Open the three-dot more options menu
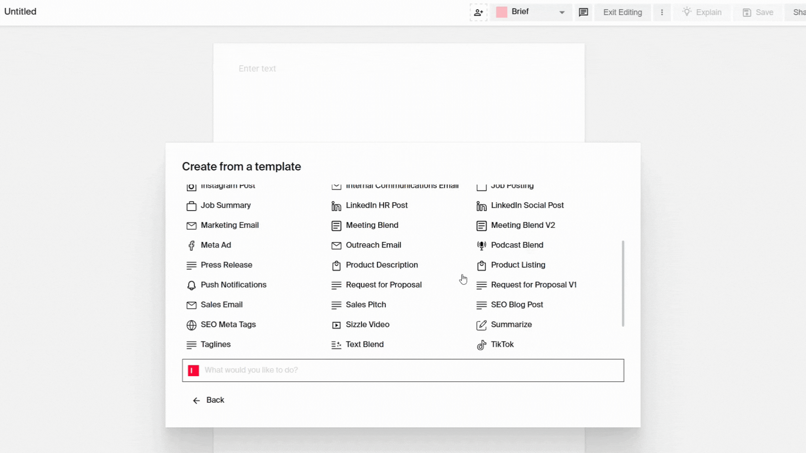The image size is (806, 453). [662, 12]
